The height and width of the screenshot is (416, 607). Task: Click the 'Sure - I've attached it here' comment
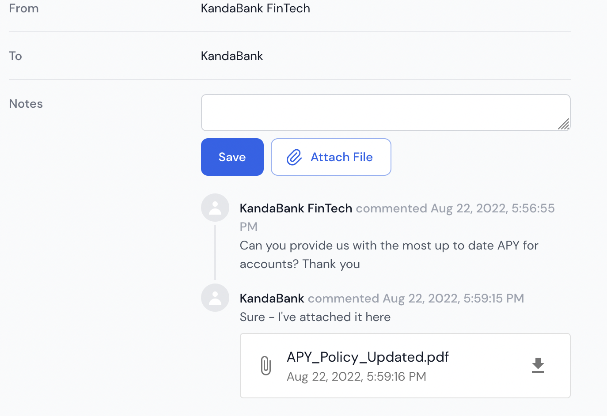(315, 317)
